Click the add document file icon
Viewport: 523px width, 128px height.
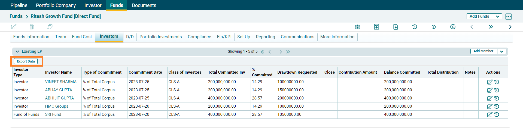[x=396, y=27]
